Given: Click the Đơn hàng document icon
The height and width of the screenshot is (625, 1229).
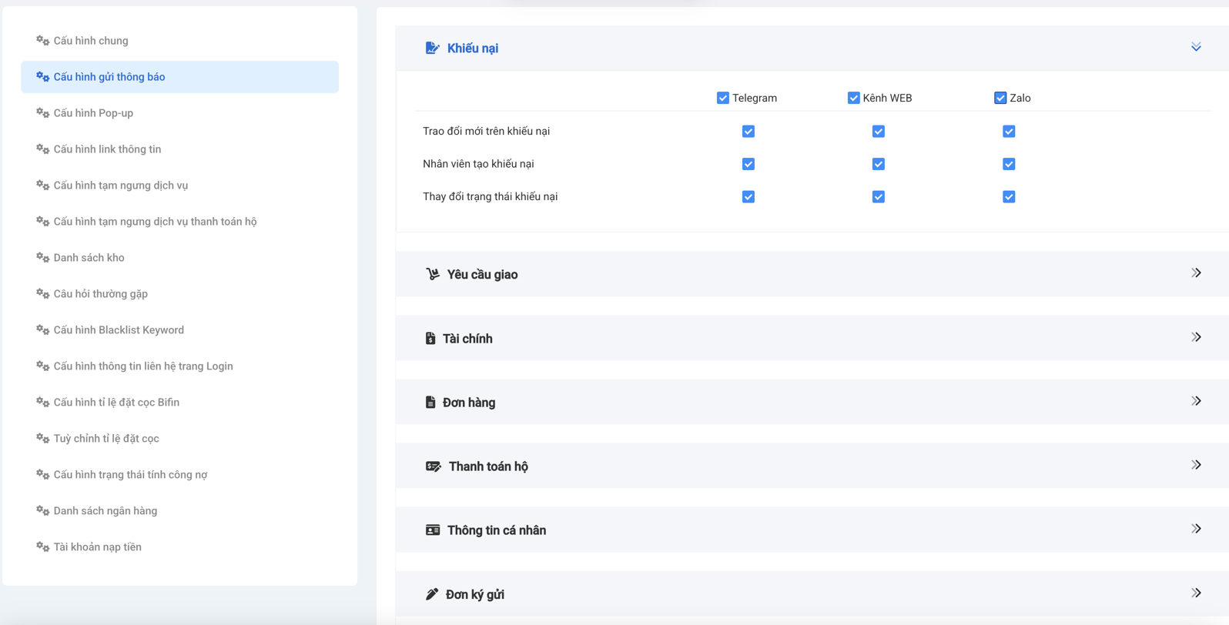Looking at the screenshot, I should point(430,403).
